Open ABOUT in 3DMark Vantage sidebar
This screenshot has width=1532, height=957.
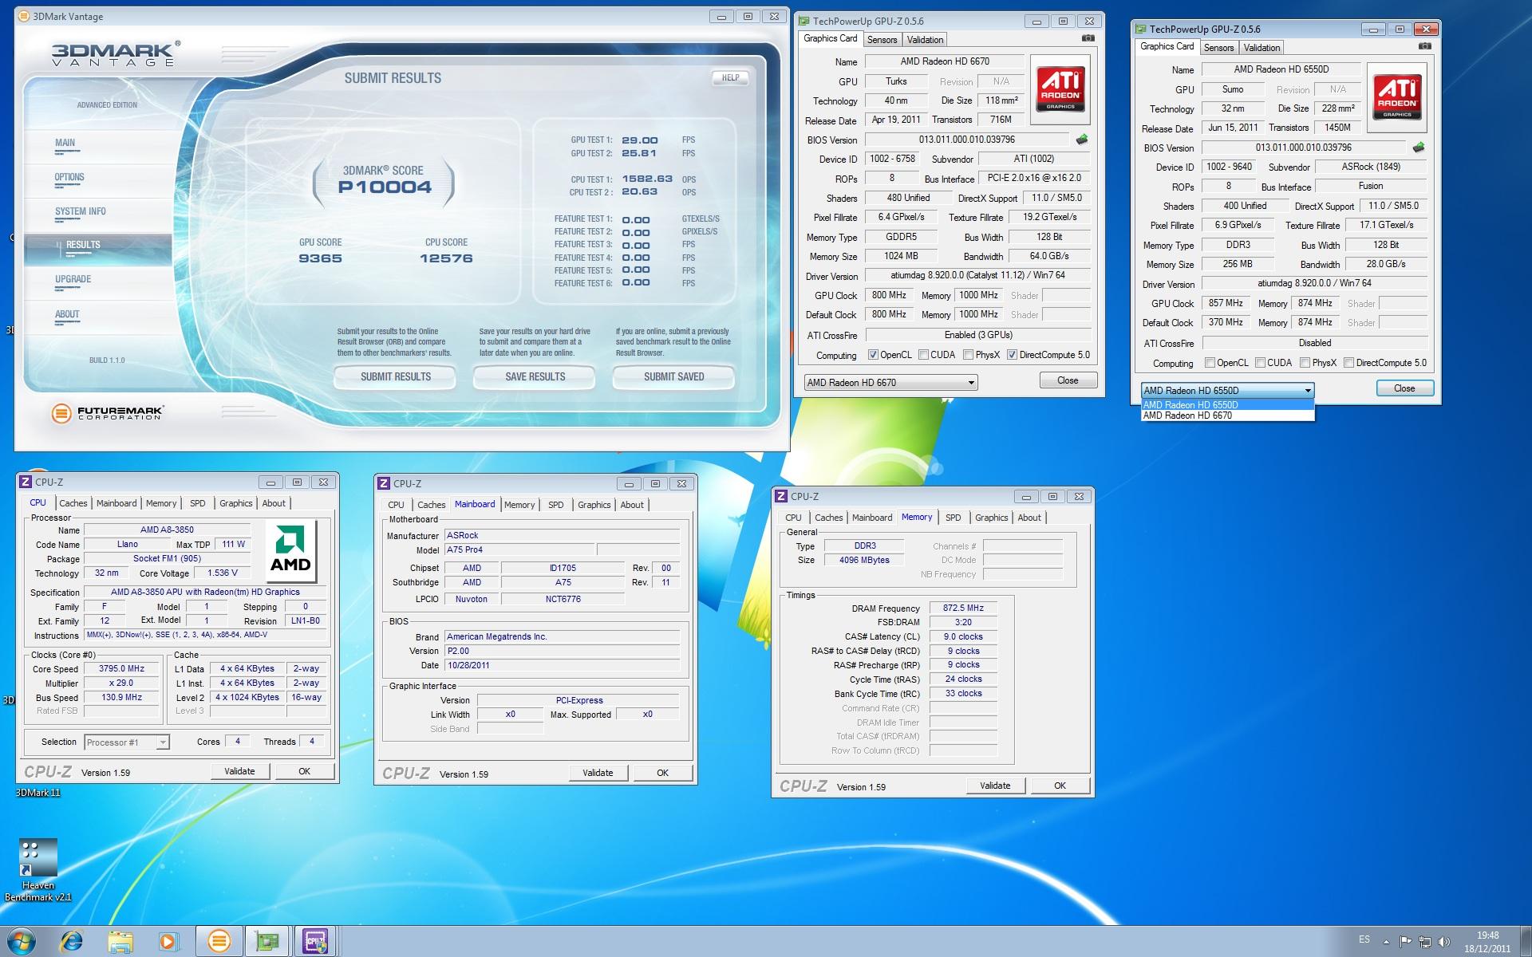point(67,314)
